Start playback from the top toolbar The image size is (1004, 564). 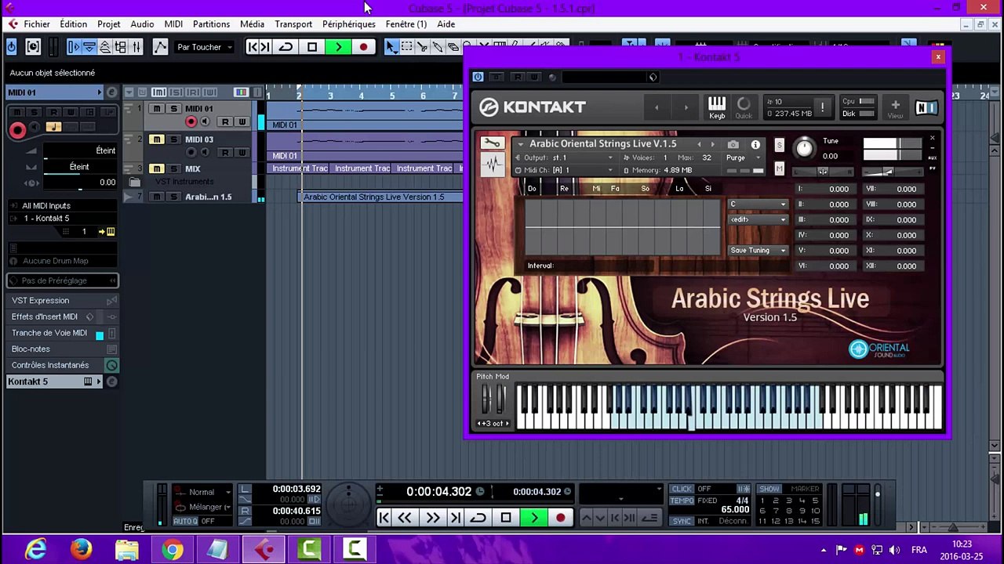click(x=338, y=47)
